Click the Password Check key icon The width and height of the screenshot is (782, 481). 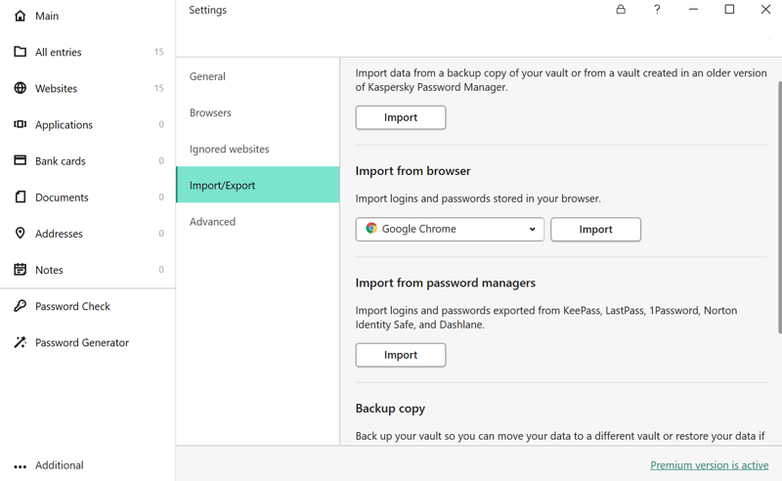point(20,306)
